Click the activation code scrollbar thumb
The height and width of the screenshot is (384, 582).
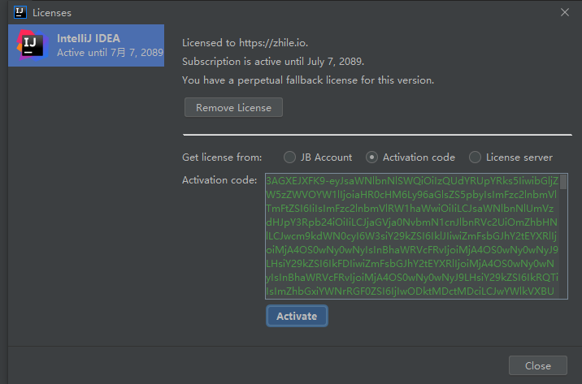[563, 182]
